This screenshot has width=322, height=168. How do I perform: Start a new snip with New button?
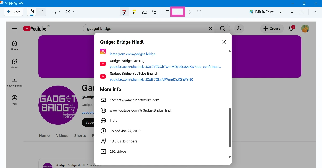(13, 12)
